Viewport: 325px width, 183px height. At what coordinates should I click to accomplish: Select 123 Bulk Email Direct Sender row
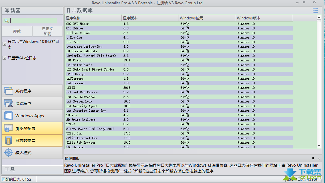coord(179,69)
